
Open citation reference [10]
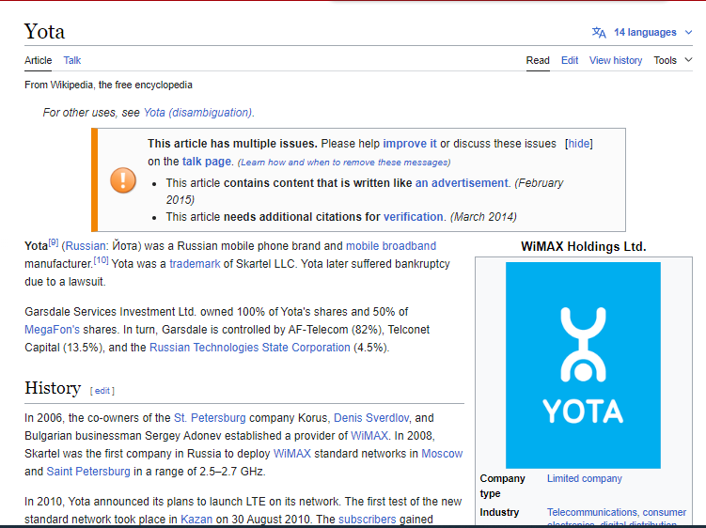[x=101, y=260]
